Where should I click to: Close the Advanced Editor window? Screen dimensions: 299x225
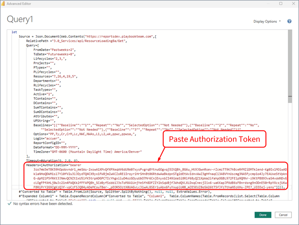click(x=294, y=4)
